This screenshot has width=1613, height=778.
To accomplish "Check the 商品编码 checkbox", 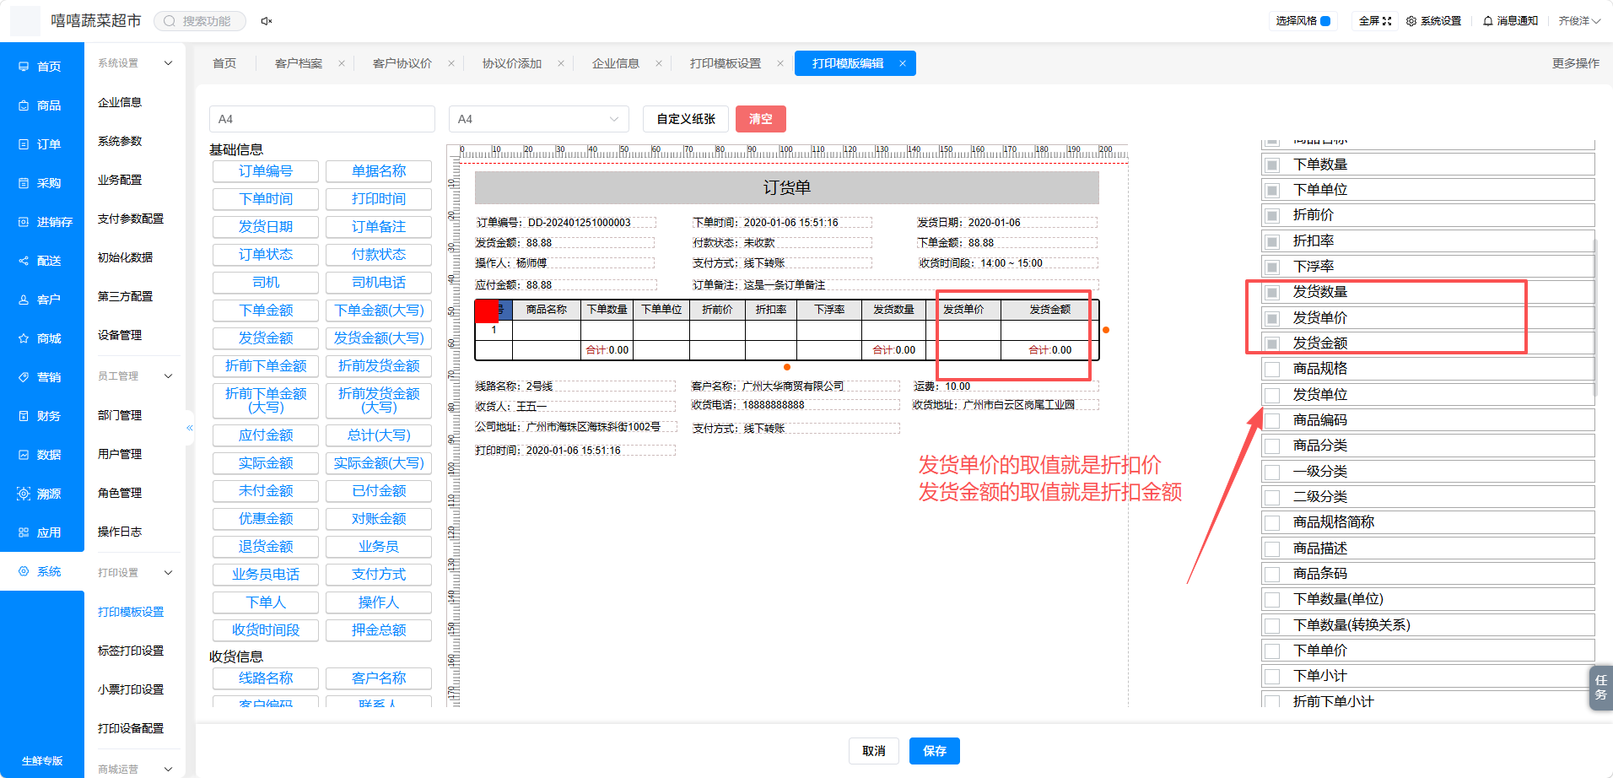I will (x=1272, y=420).
